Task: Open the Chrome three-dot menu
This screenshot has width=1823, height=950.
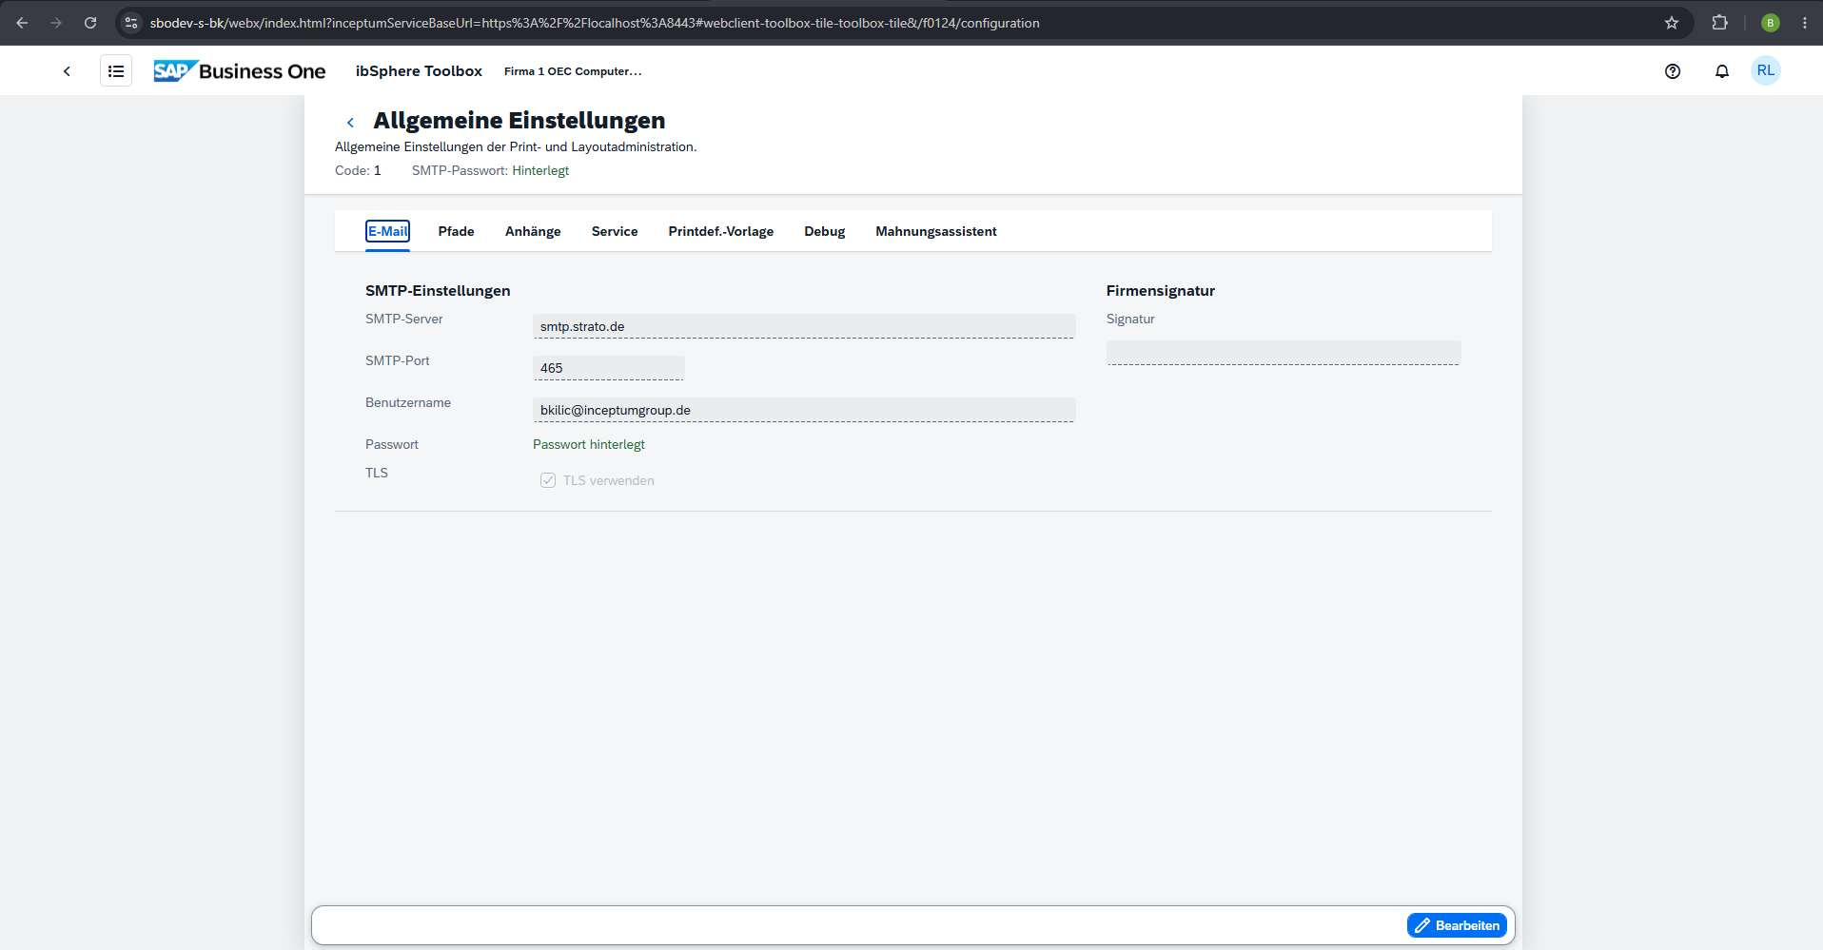Action: [x=1805, y=23]
